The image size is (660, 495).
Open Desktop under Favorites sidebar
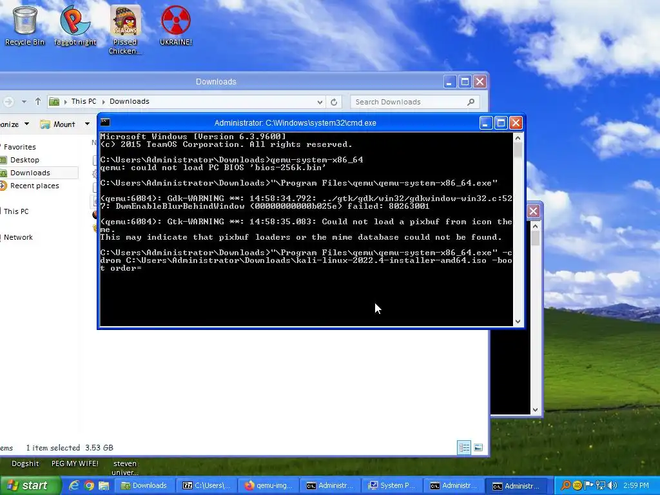tap(24, 160)
